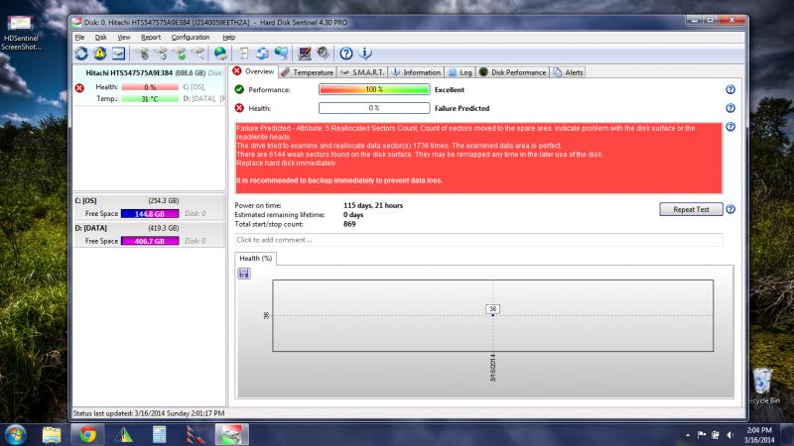Click the 'Click to add comment' field
This screenshot has width=794, height=446.
(478, 240)
